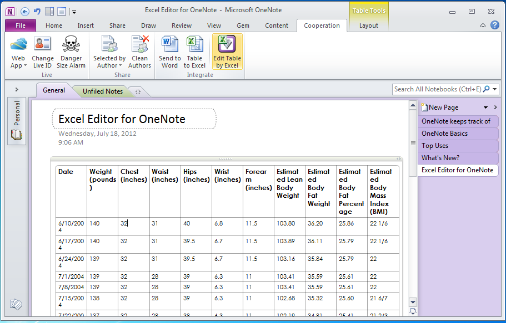Click the Back navigation arrow
The height and width of the screenshot is (323, 506).
point(25,12)
